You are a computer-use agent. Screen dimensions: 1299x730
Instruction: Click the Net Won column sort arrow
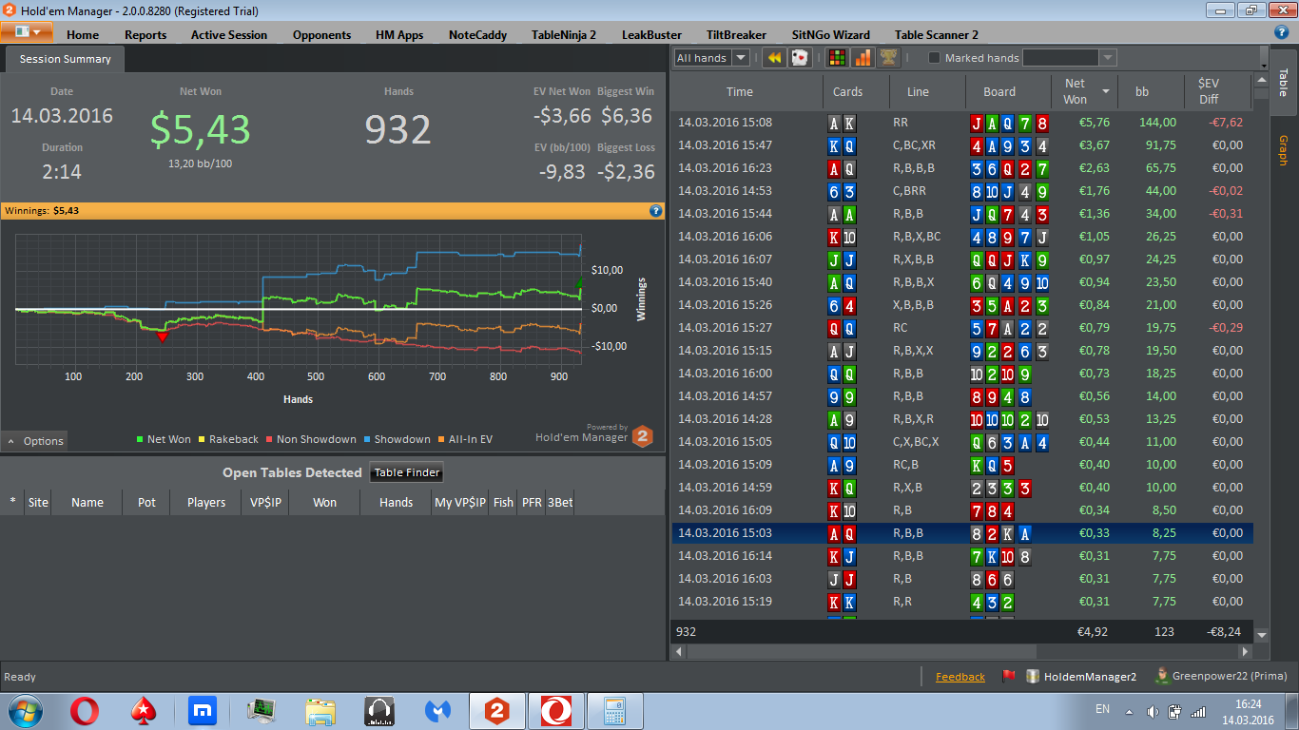(1106, 92)
